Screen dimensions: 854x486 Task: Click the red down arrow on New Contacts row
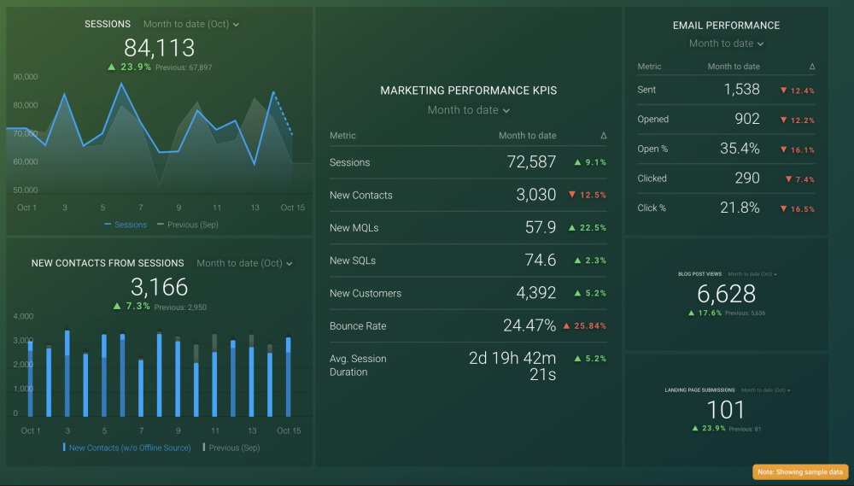click(571, 196)
